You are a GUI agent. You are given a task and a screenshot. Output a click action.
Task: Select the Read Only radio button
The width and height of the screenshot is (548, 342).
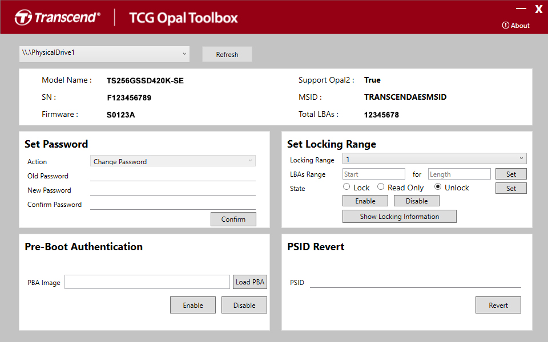(381, 187)
